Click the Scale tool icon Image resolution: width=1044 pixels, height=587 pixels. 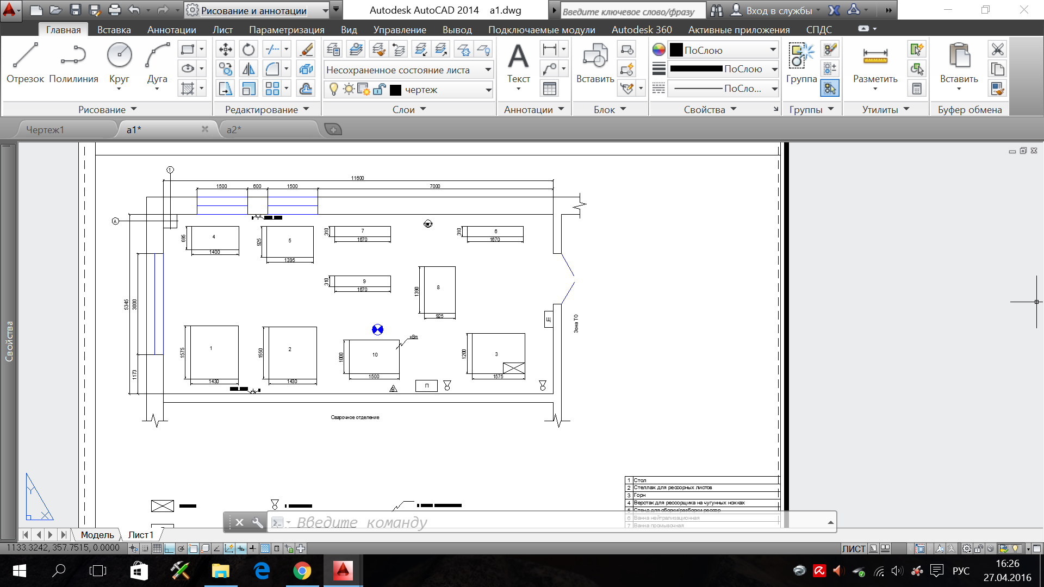point(248,89)
